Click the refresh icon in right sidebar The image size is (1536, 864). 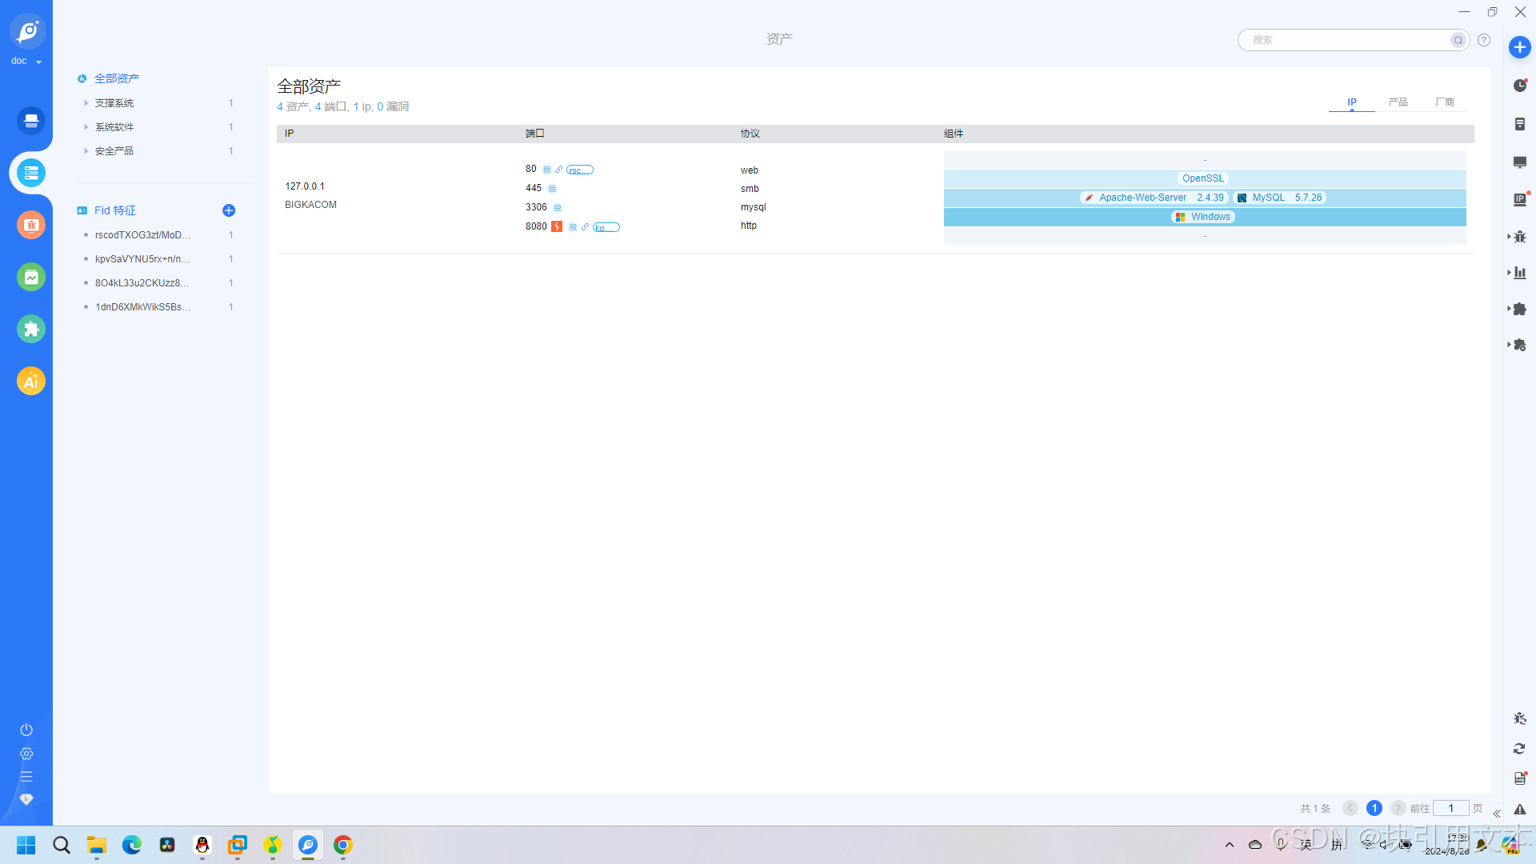pyautogui.click(x=1519, y=749)
